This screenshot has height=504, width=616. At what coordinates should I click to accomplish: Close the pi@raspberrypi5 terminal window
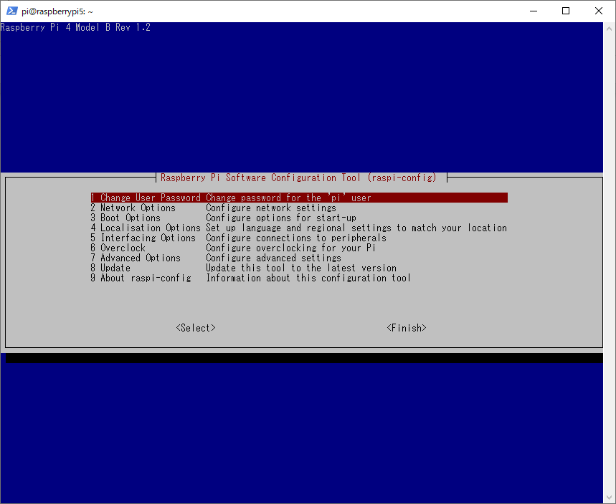click(x=598, y=11)
